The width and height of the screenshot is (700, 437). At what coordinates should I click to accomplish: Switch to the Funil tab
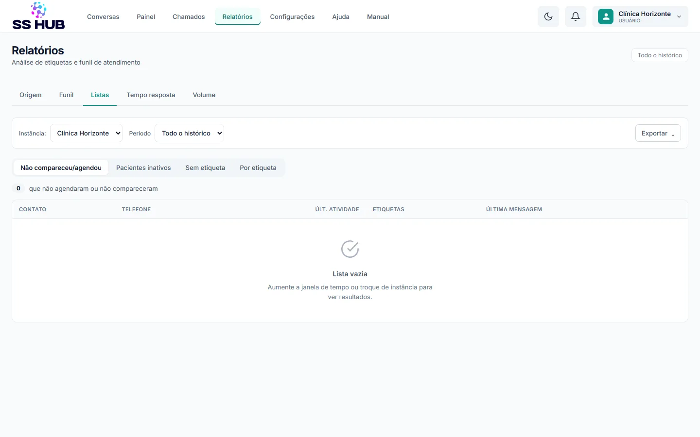(66, 95)
